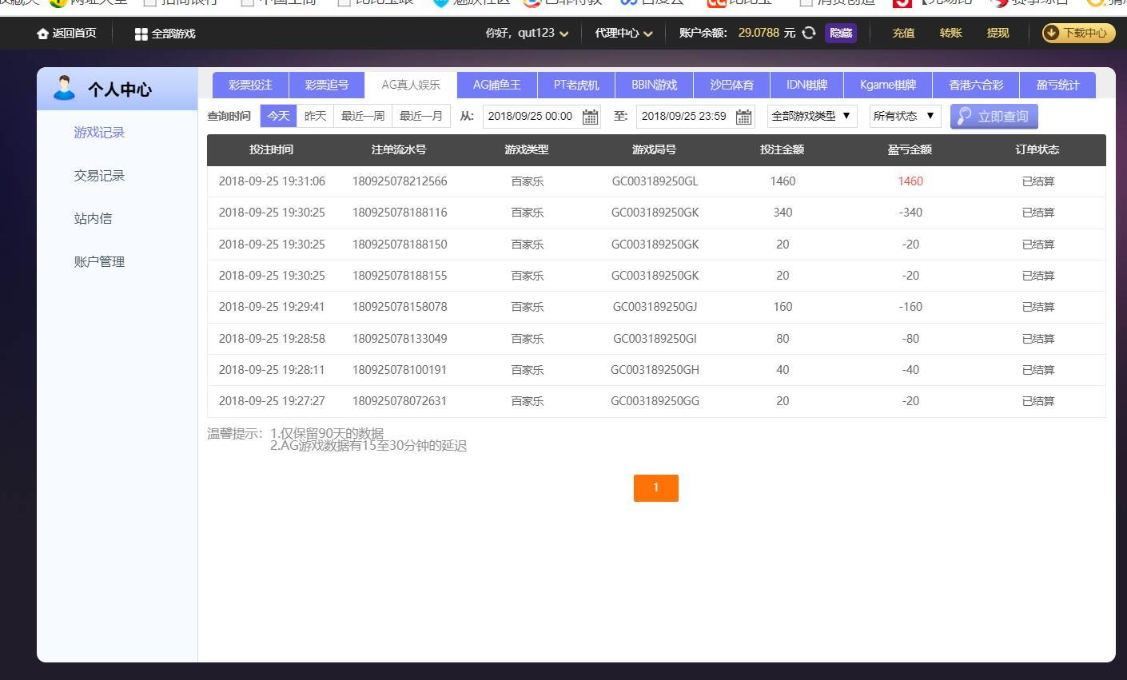The height and width of the screenshot is (680, 1127).
Task: Click the 订单状态 column header
Action: click(x=1037, y=150)
